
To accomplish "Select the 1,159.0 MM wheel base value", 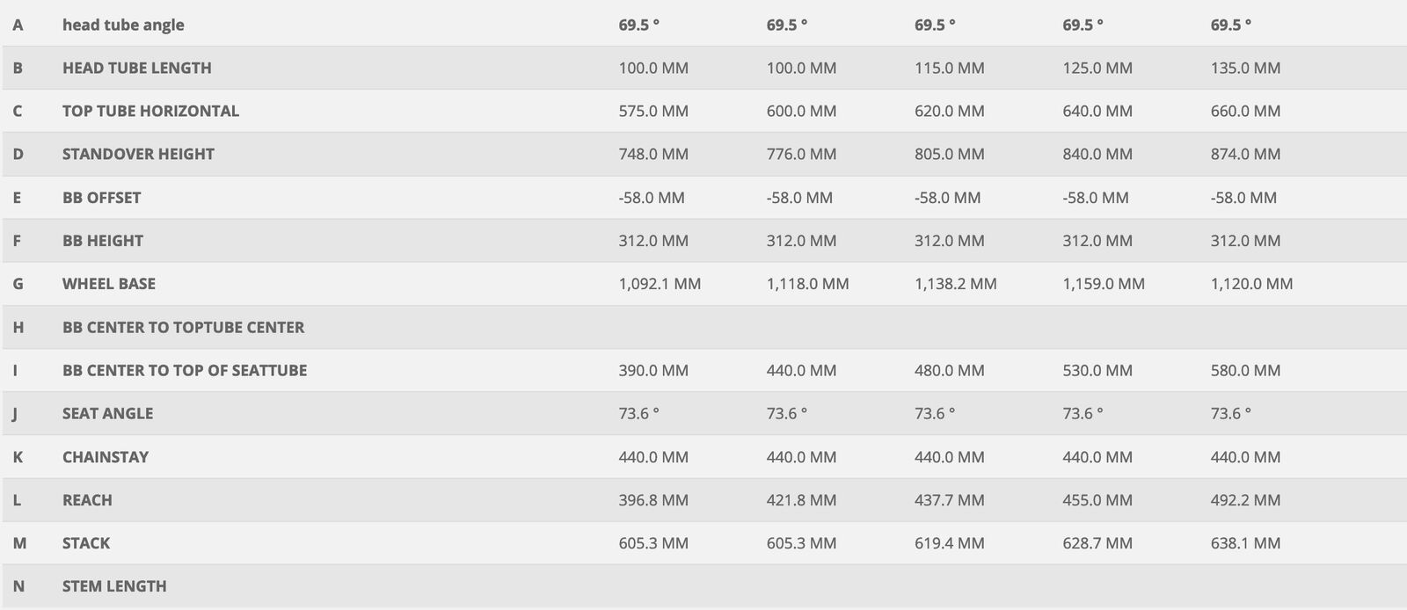I will pyautogui.click(x=1104, y=284).
